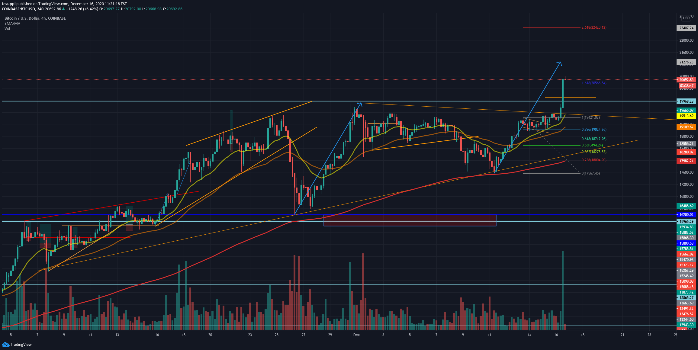Click the arrowhead at the December 1 peak
This screenshot has width=698, height=350.
360,104
